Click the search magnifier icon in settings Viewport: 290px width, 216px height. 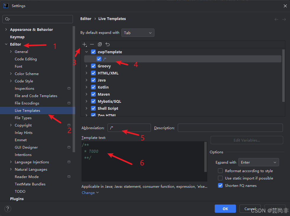(x=7, y=19)
